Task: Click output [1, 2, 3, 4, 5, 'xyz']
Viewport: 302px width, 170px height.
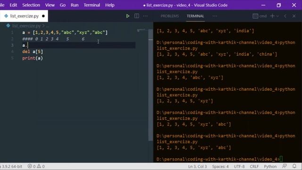Action: (185, 101)
